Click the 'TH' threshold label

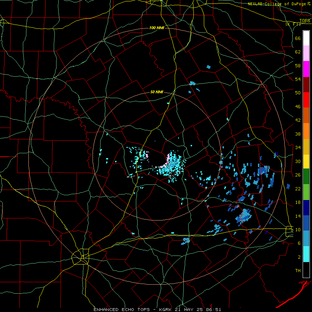point(298,271)
